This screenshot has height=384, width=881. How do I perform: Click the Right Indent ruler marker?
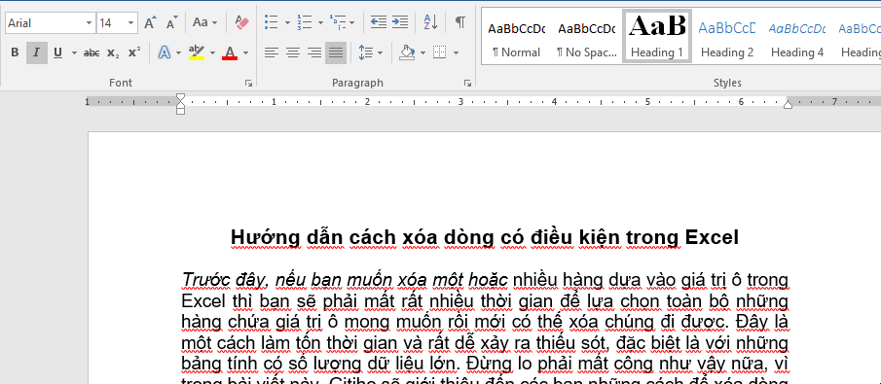pos(788,105)
